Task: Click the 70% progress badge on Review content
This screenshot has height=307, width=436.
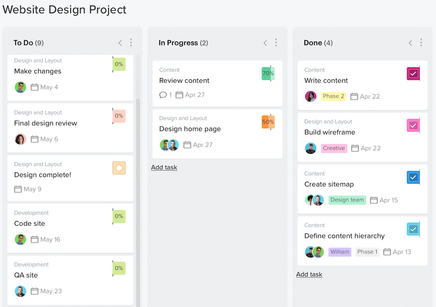Action: pyautogui.click(x=268, y=73)
